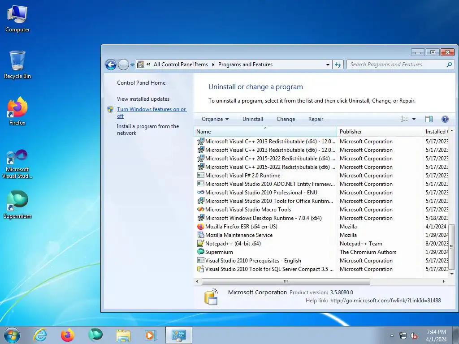The width and height of the screenshot is (459, 344).
Task: Launch Firefox from the taskbar
Action: (x=68, y=335)
